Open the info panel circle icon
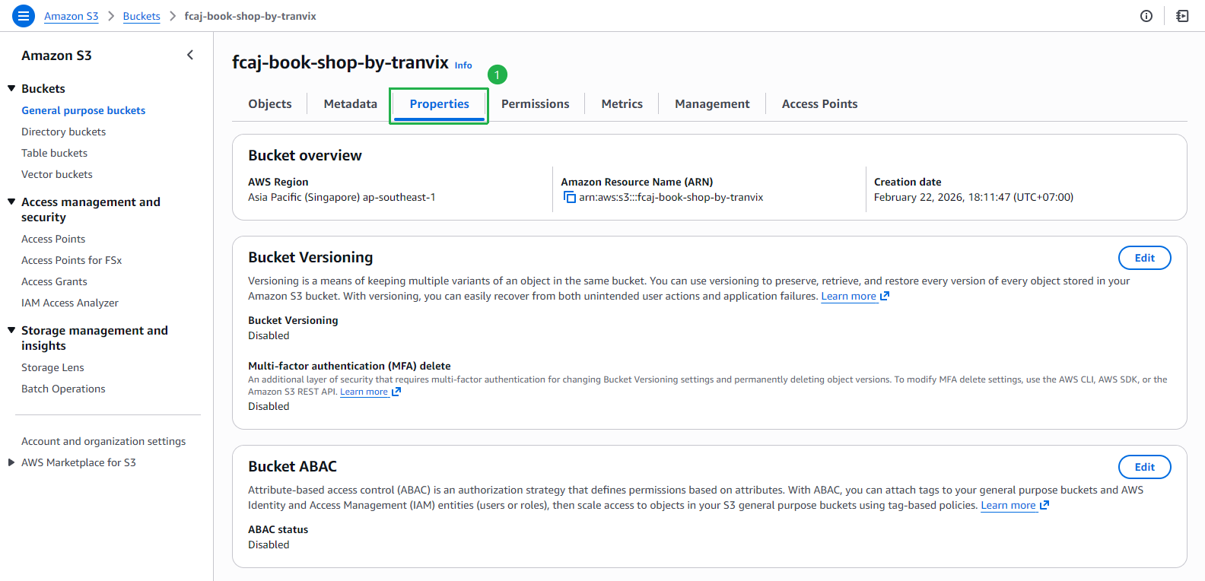Screen dimensions: 1205x581 (x=1146, y=16)
